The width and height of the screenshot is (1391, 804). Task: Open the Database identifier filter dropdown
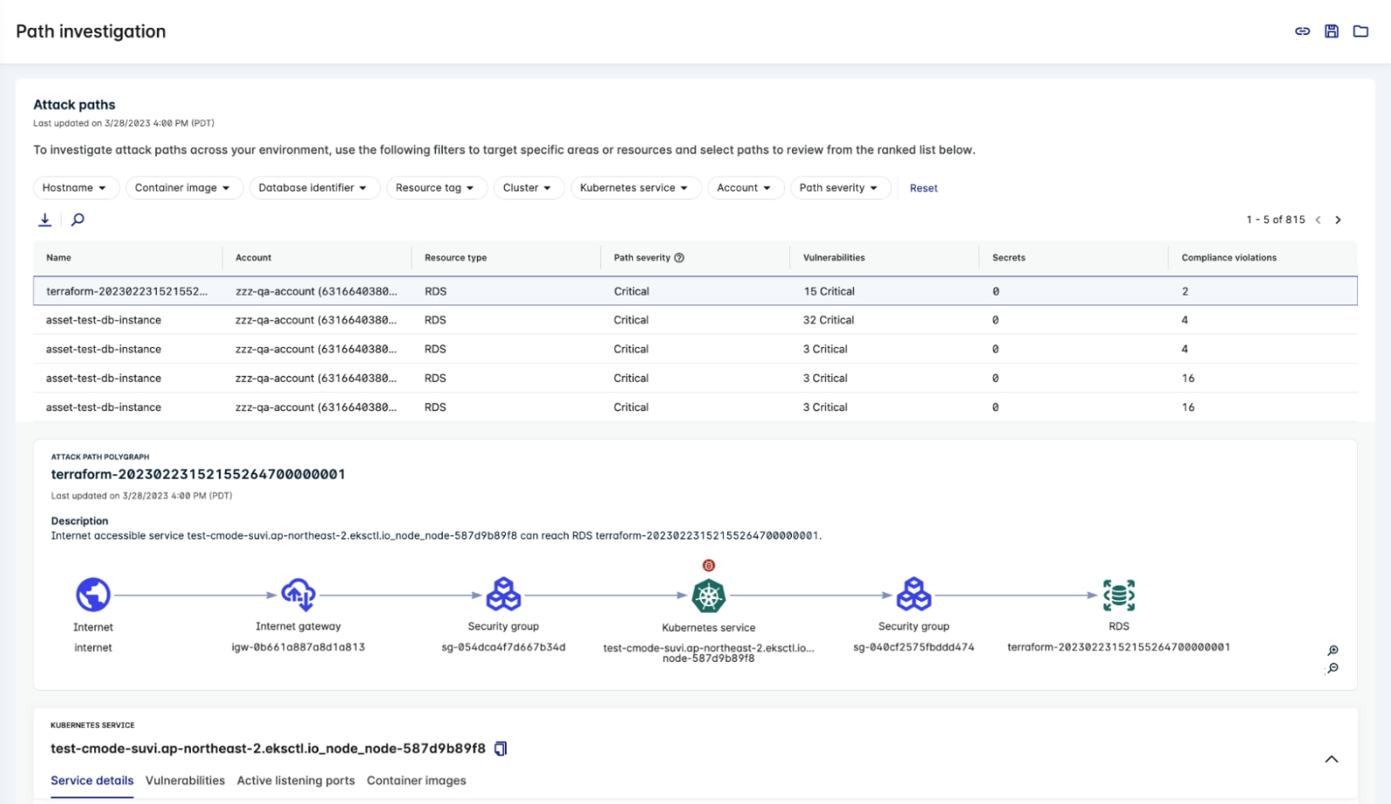[x=313, y=188]
